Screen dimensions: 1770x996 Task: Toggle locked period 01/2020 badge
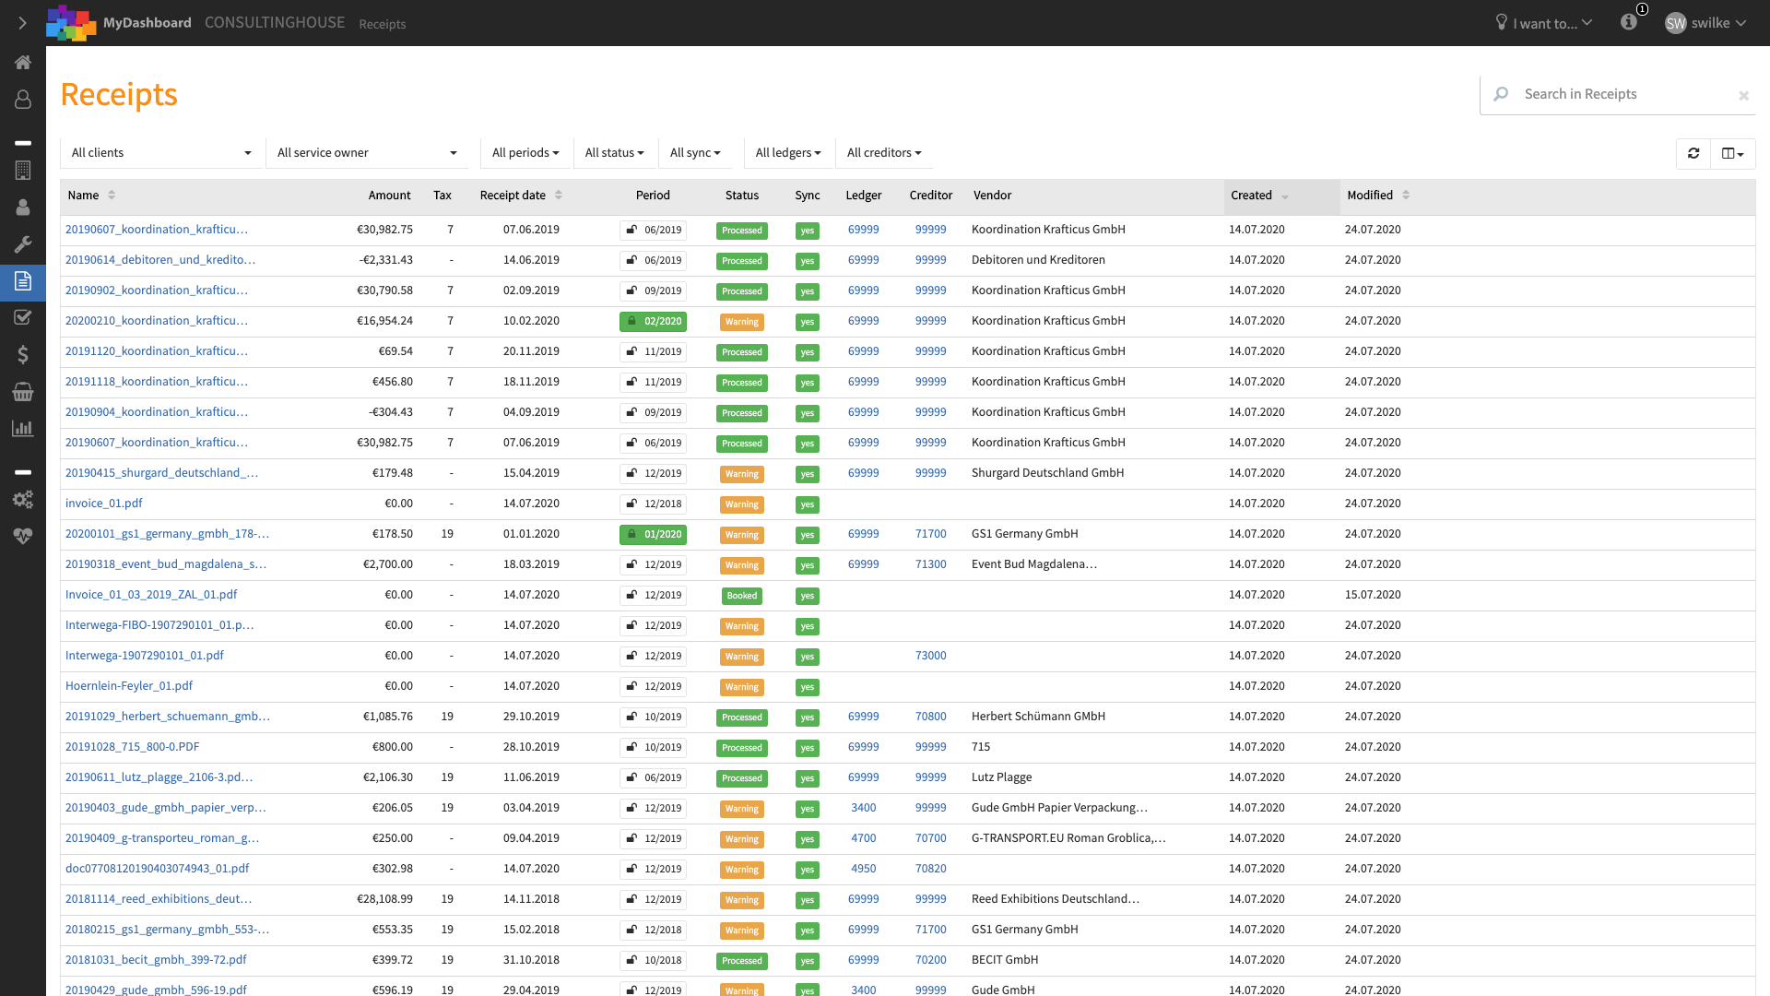(x=653, y=535)
